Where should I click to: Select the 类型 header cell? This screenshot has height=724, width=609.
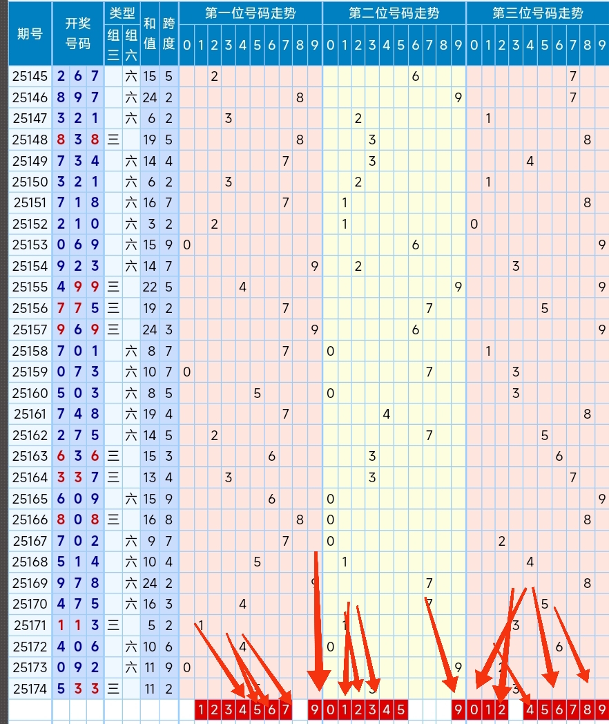pyautogui.click(x=122, y=13)
